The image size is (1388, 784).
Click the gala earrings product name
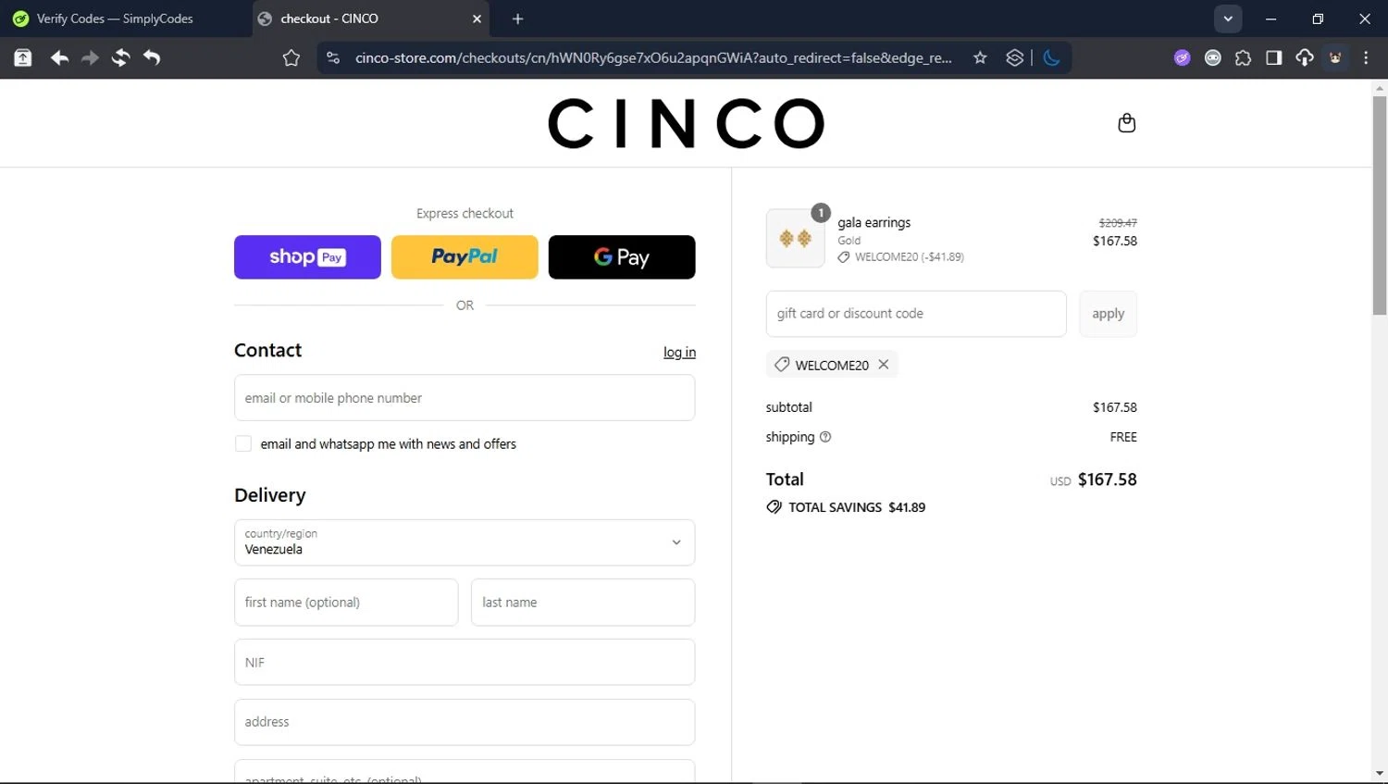(874, 223)
